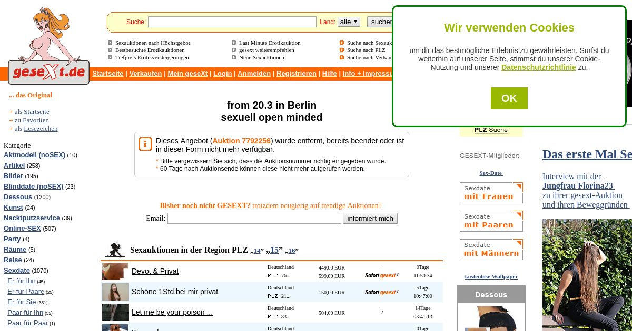Open the Blinddate (noSEX) category

click(x=33, y=187)
